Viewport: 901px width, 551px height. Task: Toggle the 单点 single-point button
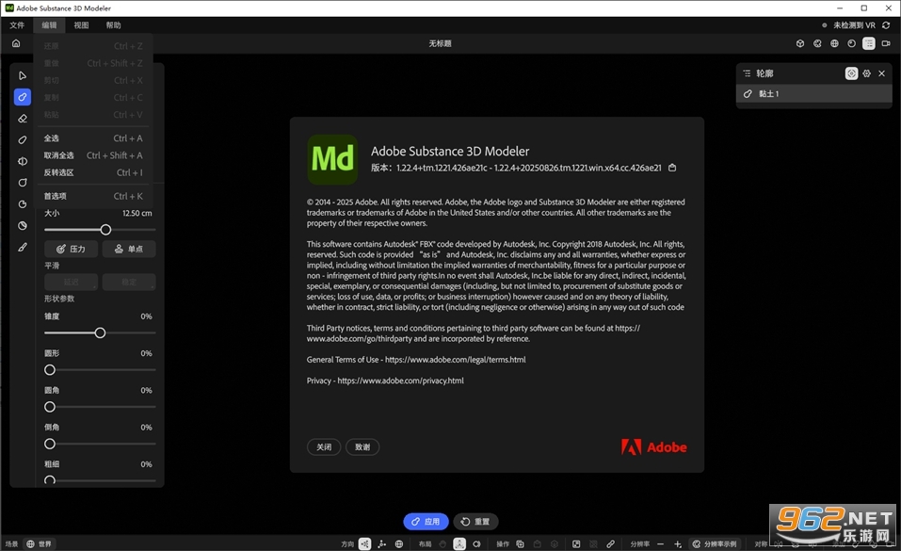click(129, 249)
